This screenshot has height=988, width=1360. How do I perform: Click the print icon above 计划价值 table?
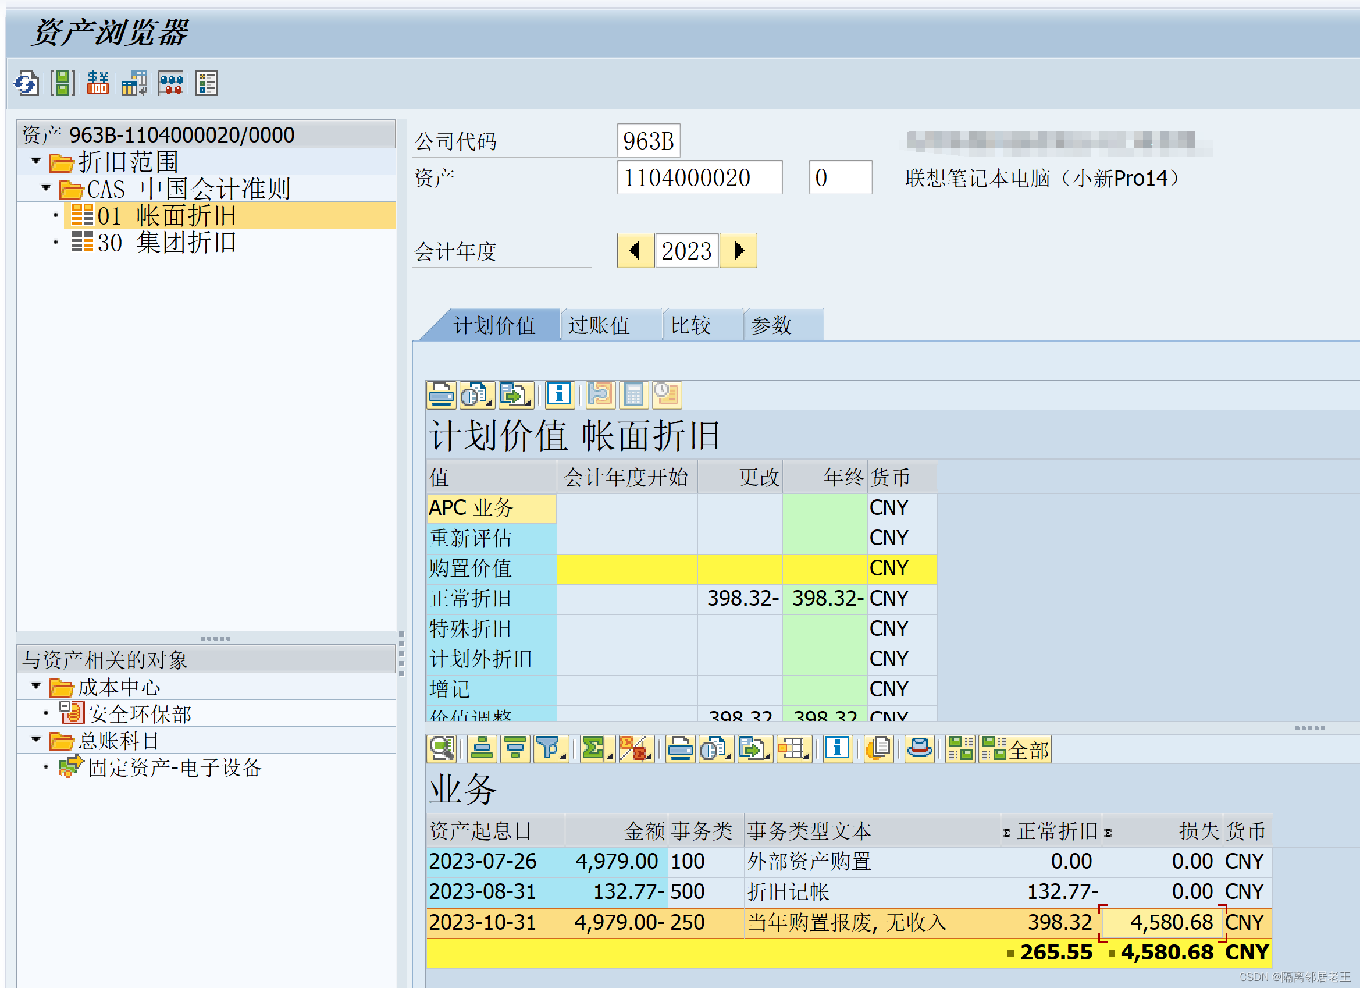pyautogui.click(x=441, y=395)
